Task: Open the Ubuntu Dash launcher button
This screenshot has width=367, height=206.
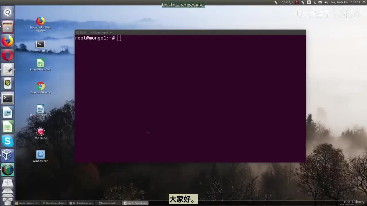Action: coord(7,12)
